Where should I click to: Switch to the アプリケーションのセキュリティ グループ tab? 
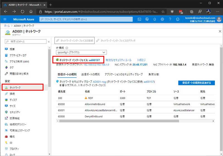tap(123, 75)
